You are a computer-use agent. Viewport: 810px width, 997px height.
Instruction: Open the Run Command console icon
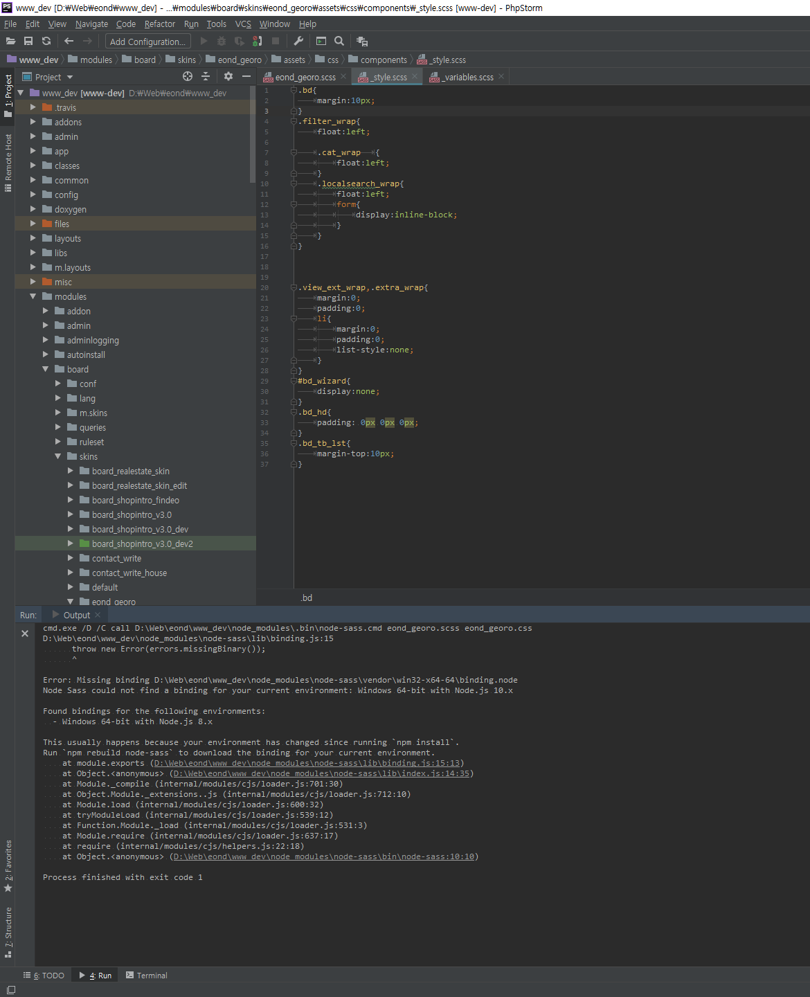321,42
